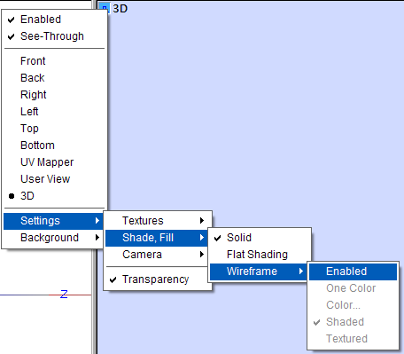Click the viewport icon beside 3D label
This screenshot has width=404, height=354.
click(x=105, y=8)
